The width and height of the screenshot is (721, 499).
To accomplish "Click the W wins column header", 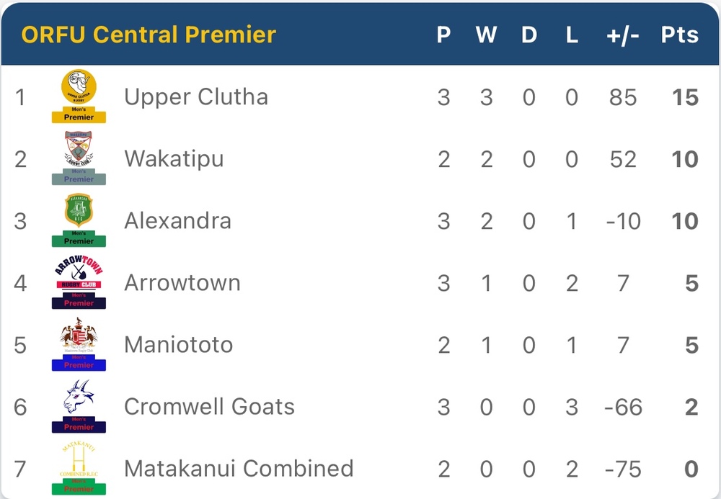I will [486, 35].
